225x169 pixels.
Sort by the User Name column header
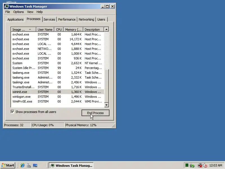coord(45,30)
